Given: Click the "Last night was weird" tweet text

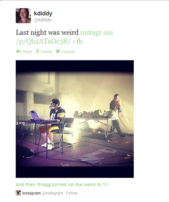Looking at the screenshot, I should click(47, 33).
